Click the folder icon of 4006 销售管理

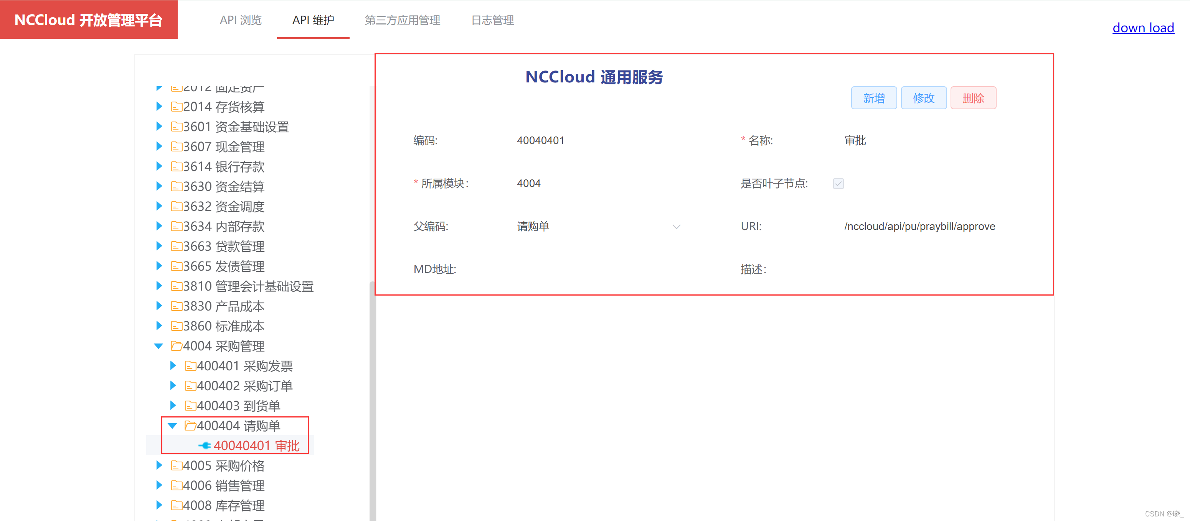click(x=176, y=485)
